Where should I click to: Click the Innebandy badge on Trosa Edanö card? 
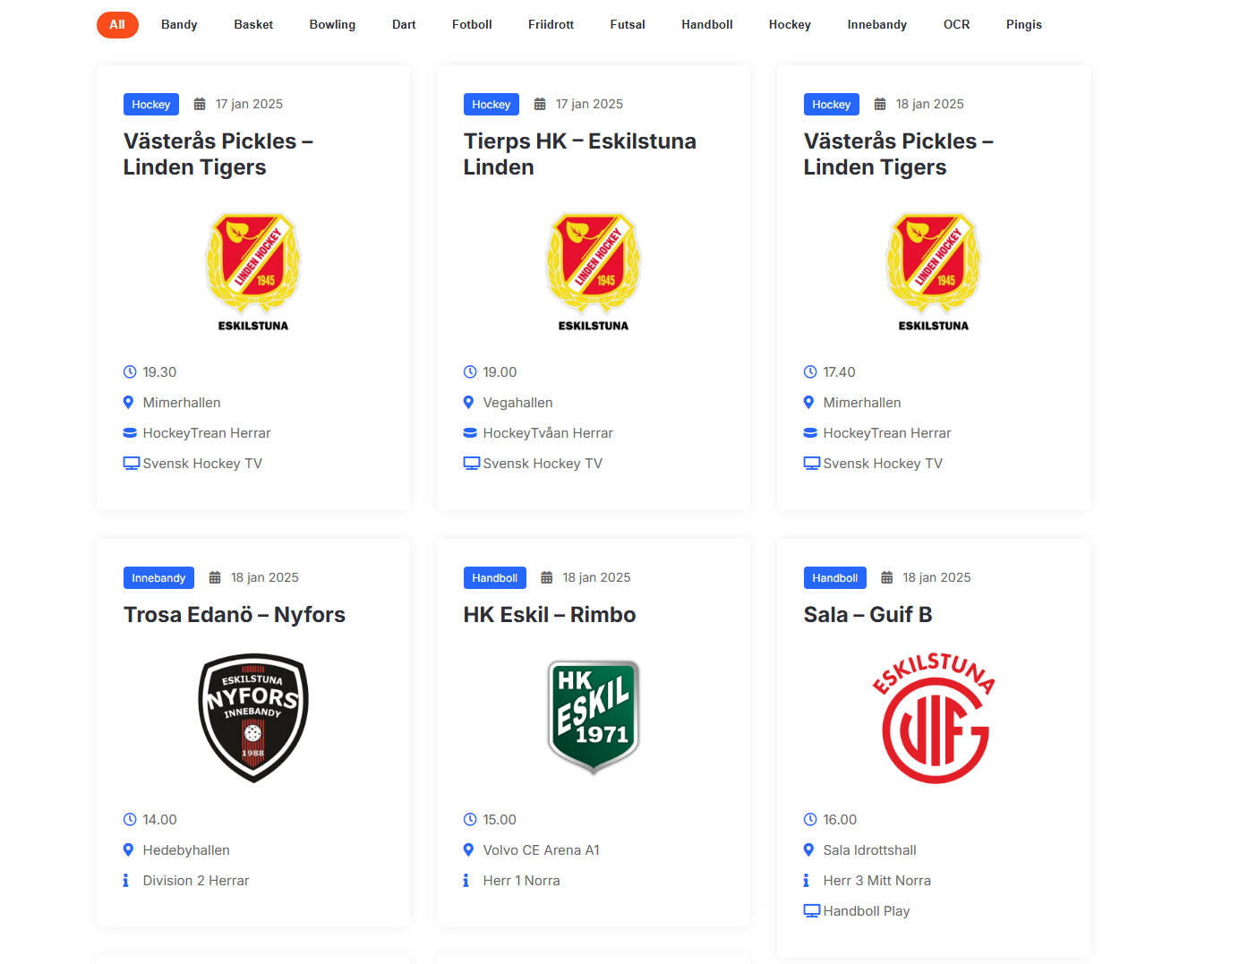[x=158, y=578]
